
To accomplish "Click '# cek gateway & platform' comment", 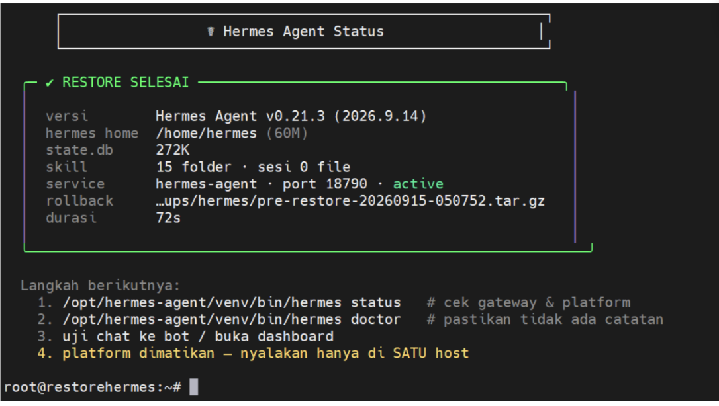I will click(x=529, y=303).
